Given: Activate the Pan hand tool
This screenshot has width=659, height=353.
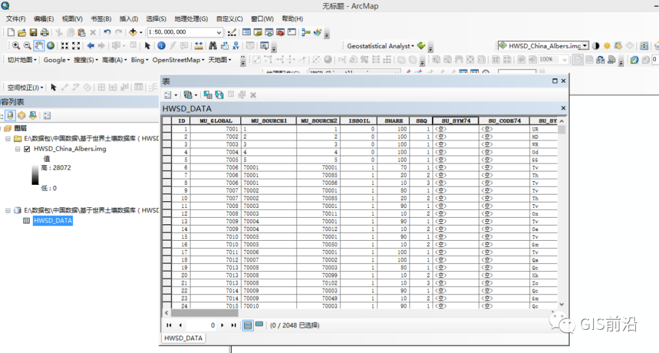Looking at the screenshot, I should click(x=38, y=46).
